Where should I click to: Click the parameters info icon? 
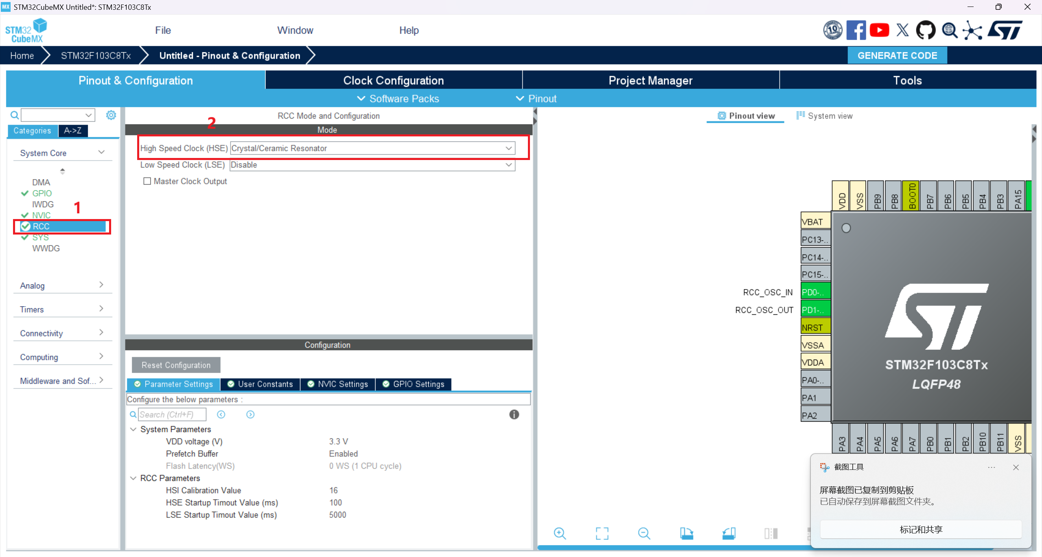pyautogui.click(x=514, y=414)
